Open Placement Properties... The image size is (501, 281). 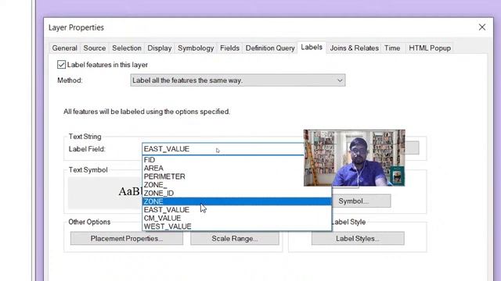coord(127,238)
